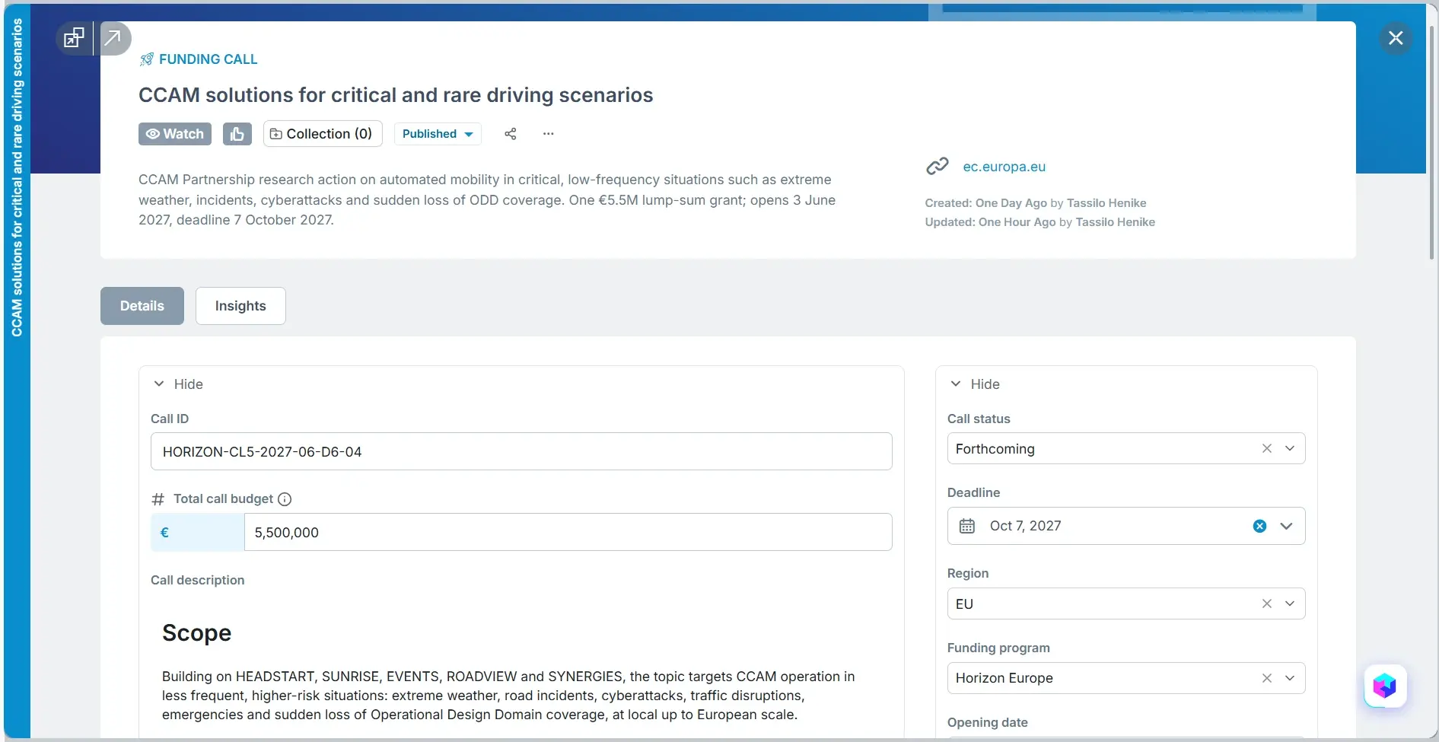
Task: Click the share icon
Action: point(511,134)
